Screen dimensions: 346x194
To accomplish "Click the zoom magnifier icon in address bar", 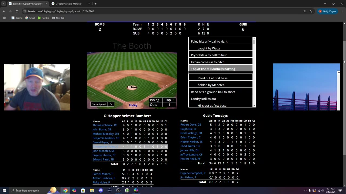I will 305,11.
